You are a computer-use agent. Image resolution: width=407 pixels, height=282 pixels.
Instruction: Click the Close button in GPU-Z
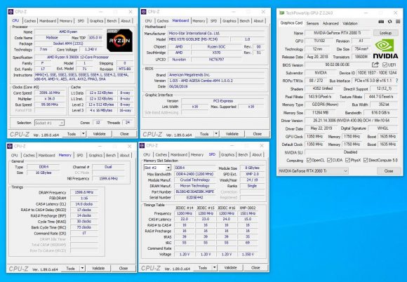pos(389,171)
